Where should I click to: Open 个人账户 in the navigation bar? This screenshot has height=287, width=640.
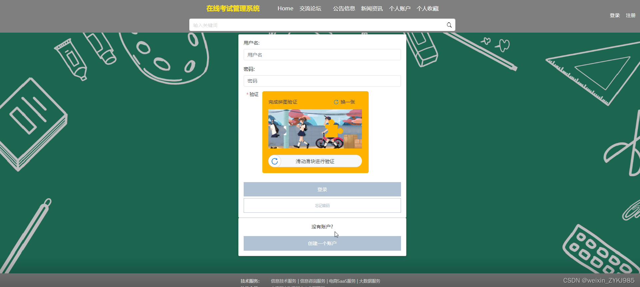click(x=400, y=8)
